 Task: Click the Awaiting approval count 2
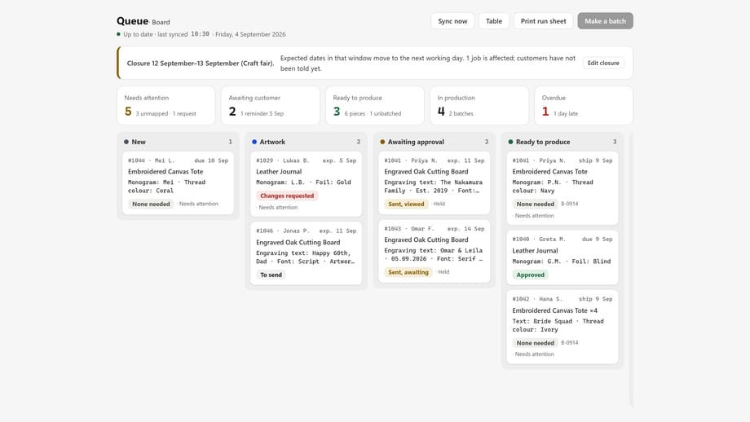click(487, 142)
